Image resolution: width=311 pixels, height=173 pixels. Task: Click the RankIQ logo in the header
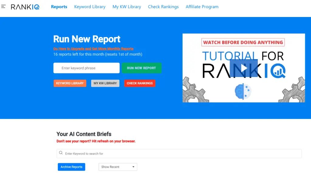(25, 7)
